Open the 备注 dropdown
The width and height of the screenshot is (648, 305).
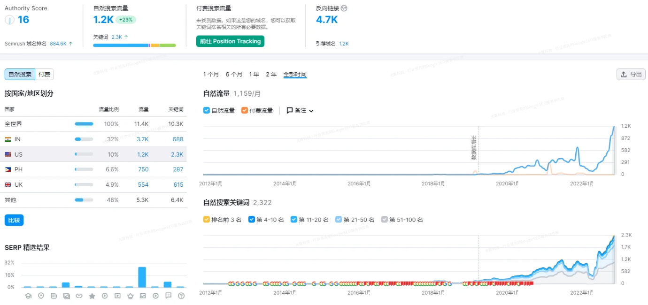299,110
